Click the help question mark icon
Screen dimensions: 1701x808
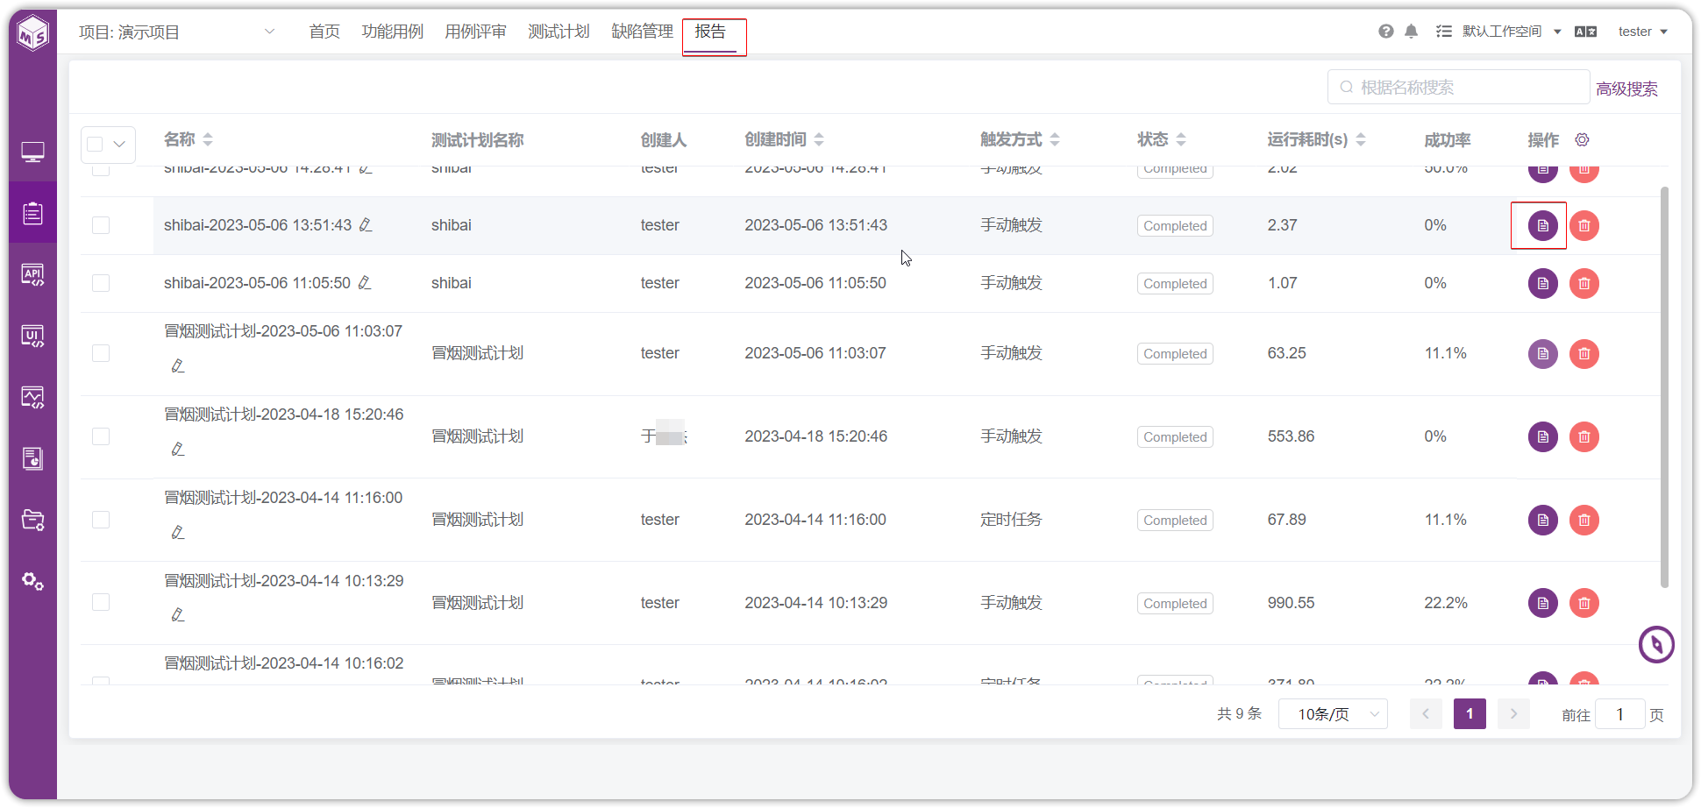[1386, 32]
